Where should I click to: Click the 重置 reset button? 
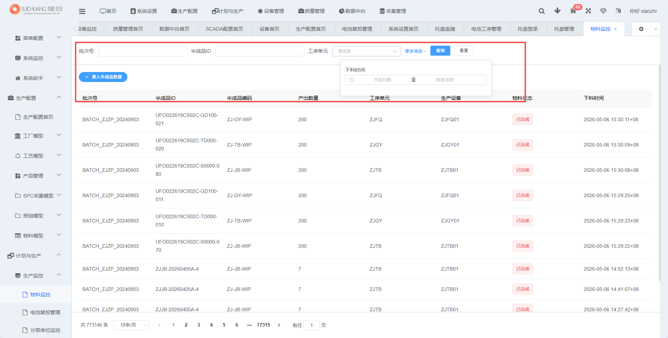(464, 51)
